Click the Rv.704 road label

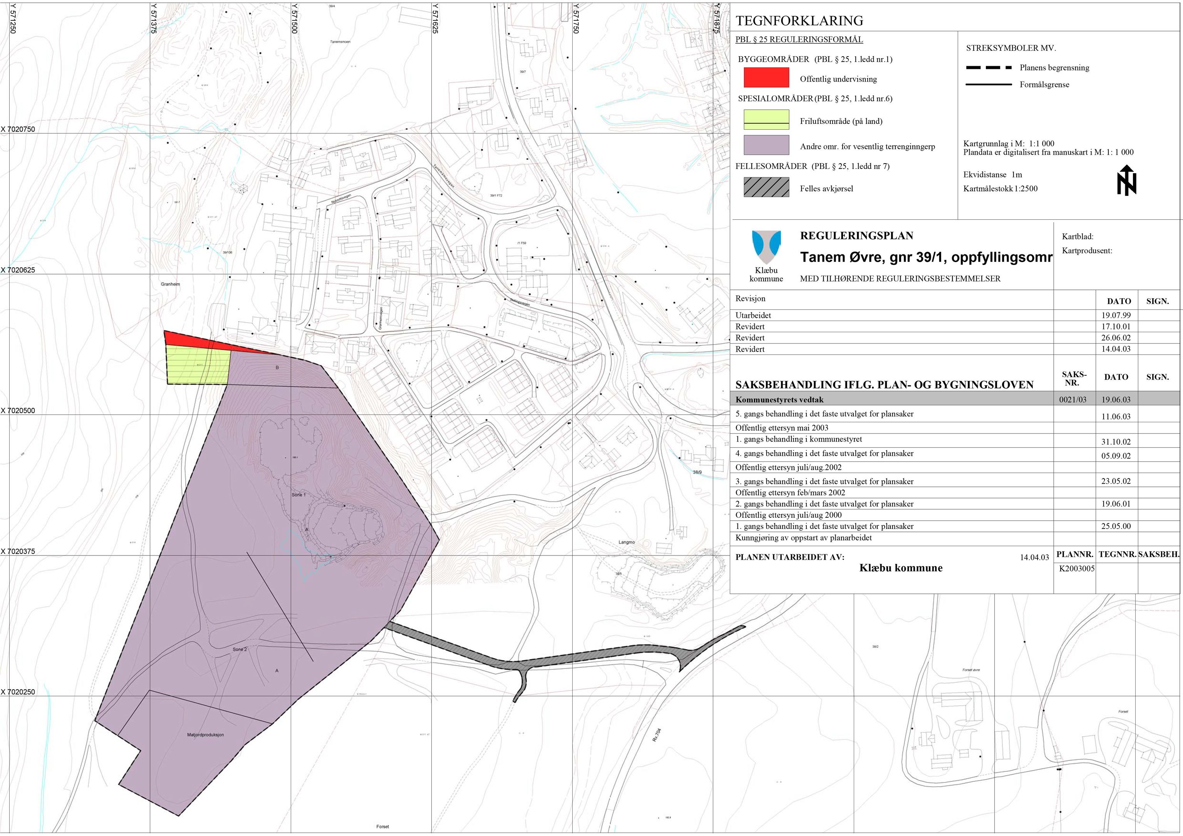click(x=657, y=735)
